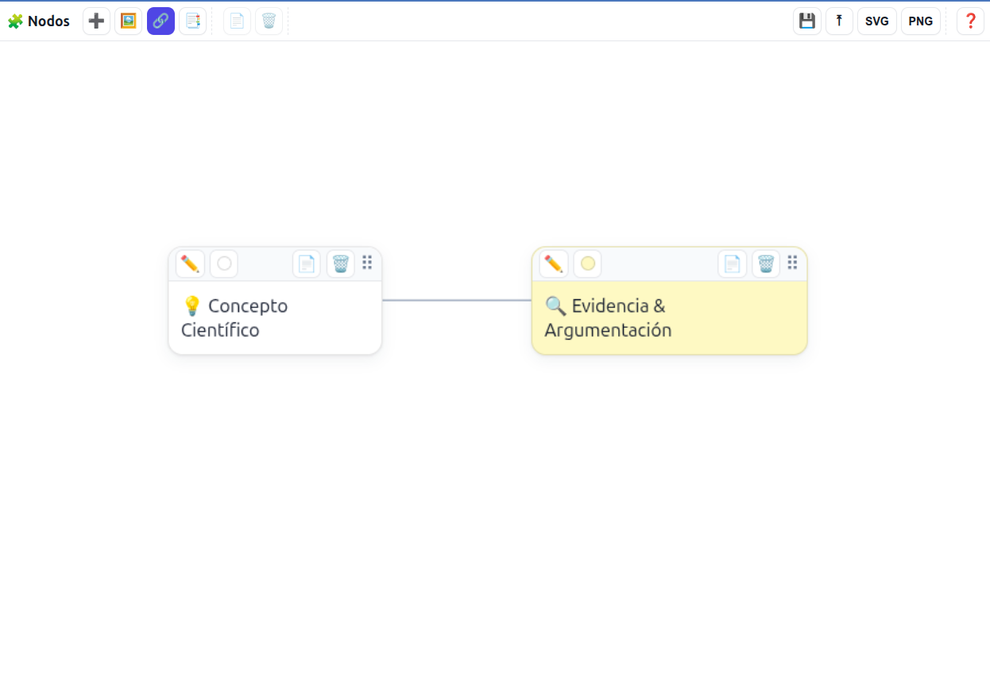Click the toolbar trash bin icon
Screen dimensions: 990x700
[x=269, y=21]
